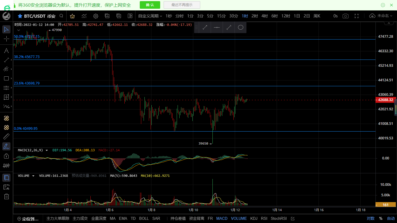Select the trend line drawing tool
The width and height of the screenshot is (397, 223).
(6, 60)
